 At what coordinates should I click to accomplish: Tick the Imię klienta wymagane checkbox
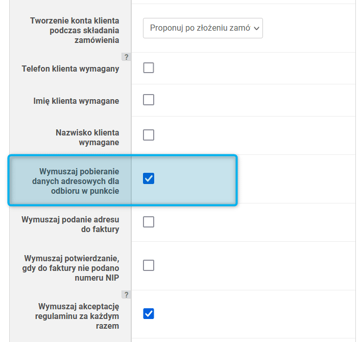click(149, 100)
